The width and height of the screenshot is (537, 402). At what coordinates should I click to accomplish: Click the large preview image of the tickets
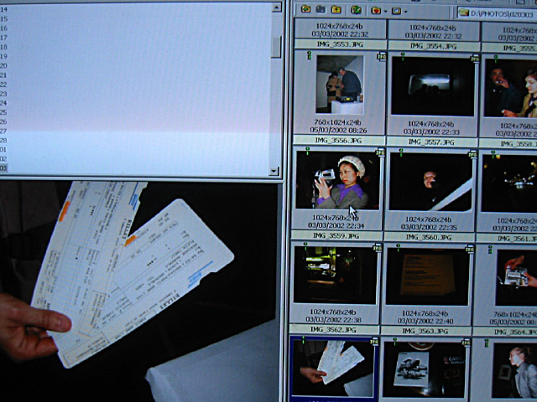pos(138,291)
